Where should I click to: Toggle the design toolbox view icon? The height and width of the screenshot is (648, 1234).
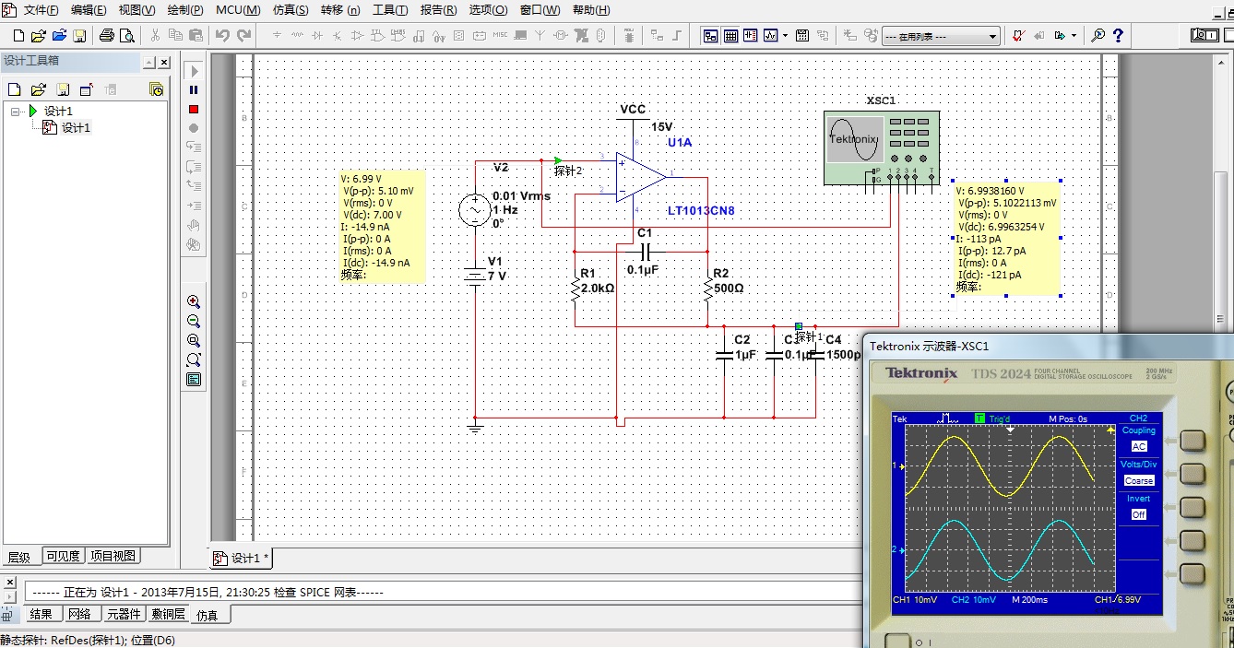[x=711, y=36]
